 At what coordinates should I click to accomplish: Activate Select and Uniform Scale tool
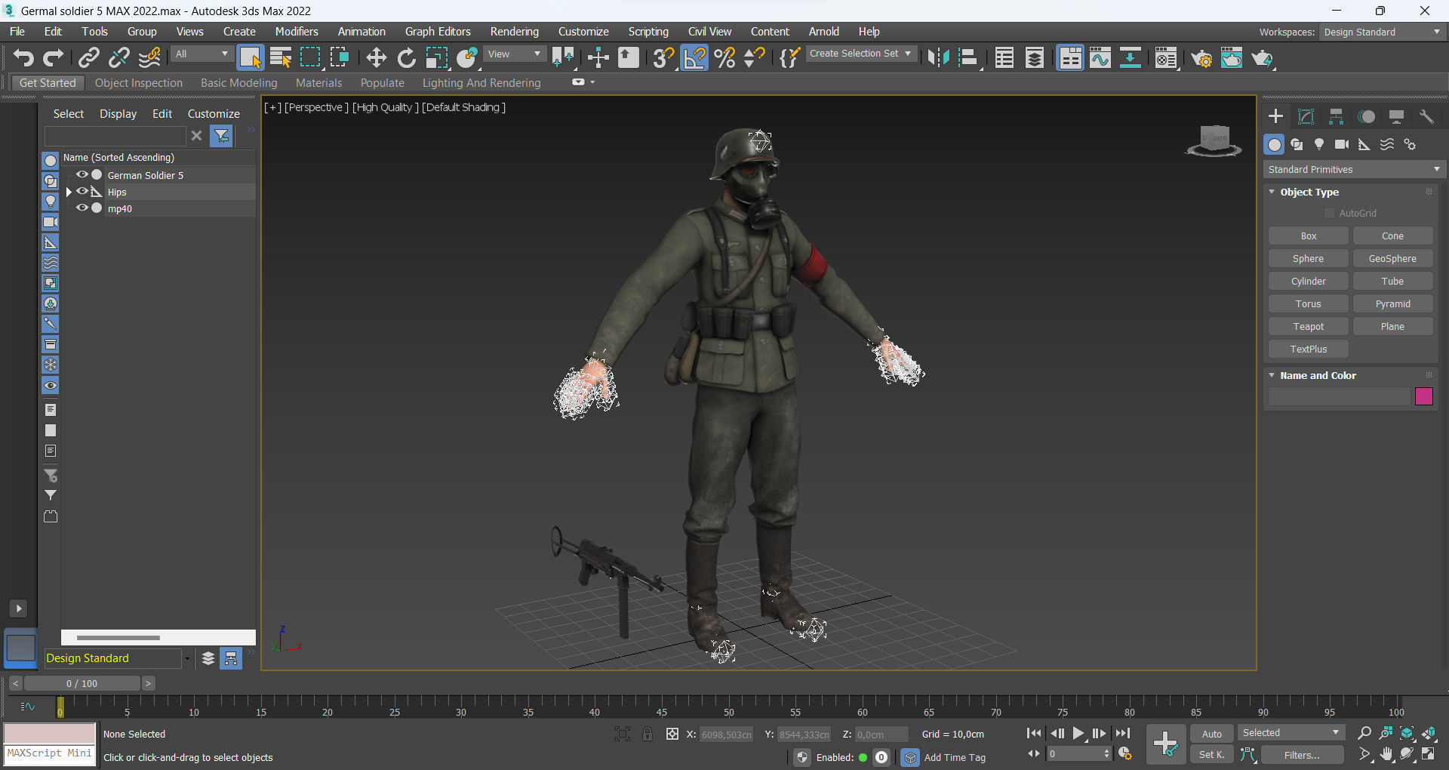click(x=436, y=57)
